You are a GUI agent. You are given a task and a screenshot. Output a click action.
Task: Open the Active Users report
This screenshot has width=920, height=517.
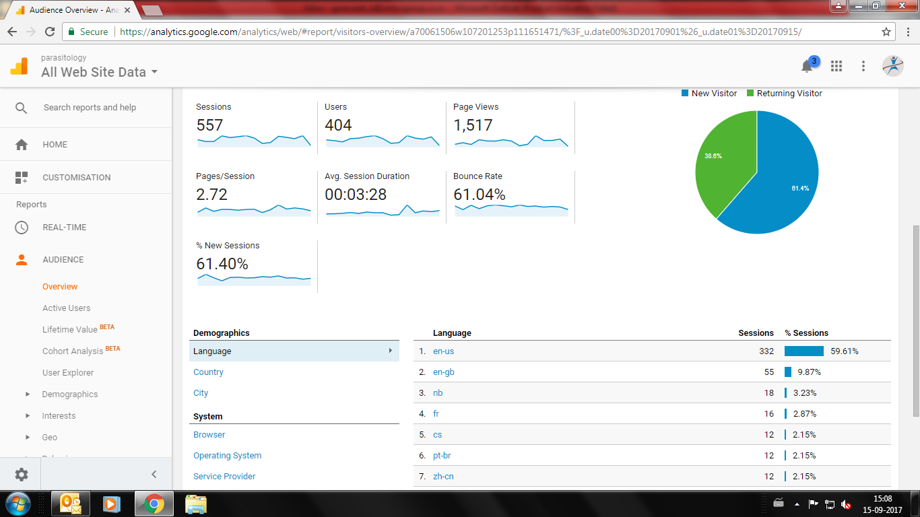tap(67, 308)
